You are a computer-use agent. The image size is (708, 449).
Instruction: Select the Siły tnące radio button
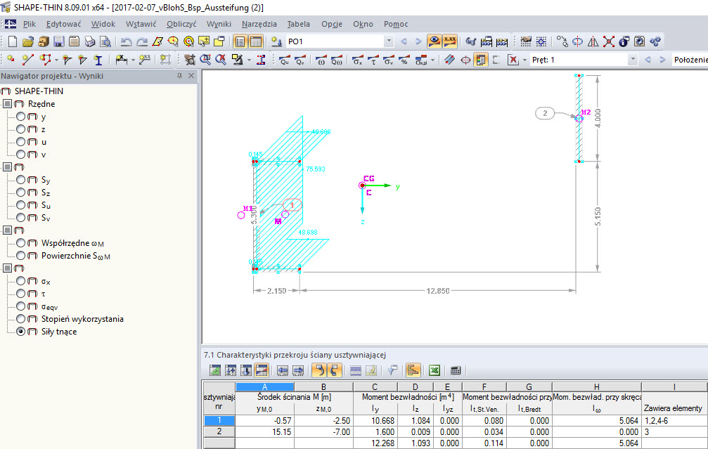21,331
